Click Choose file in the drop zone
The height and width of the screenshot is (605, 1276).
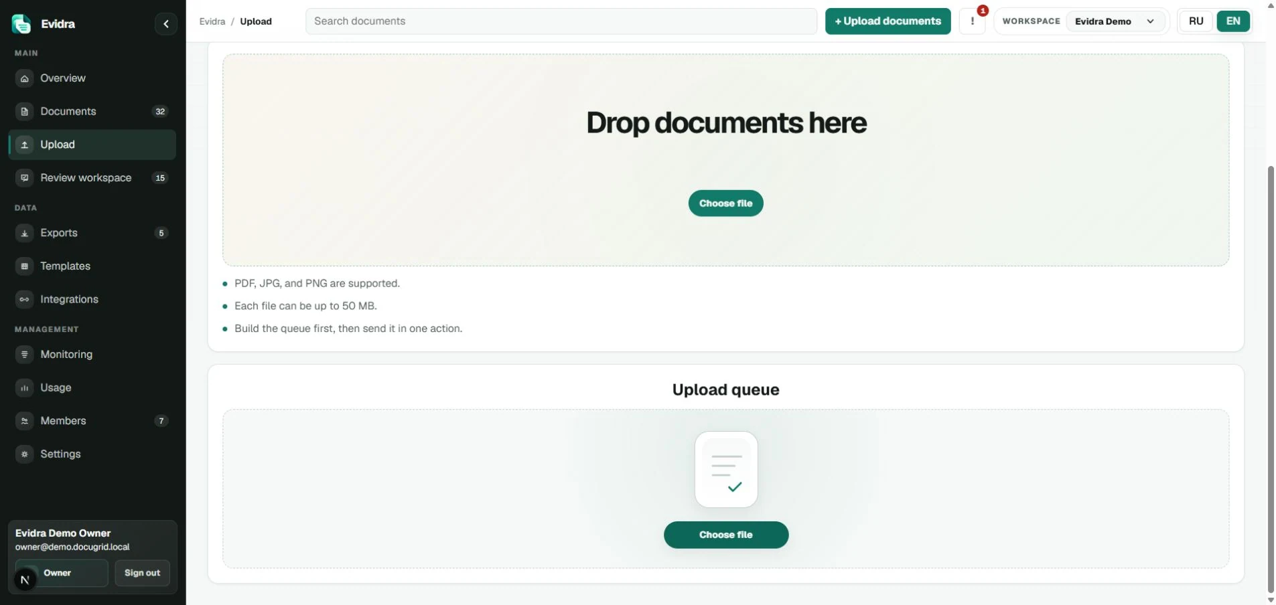[x=725, y=203]
